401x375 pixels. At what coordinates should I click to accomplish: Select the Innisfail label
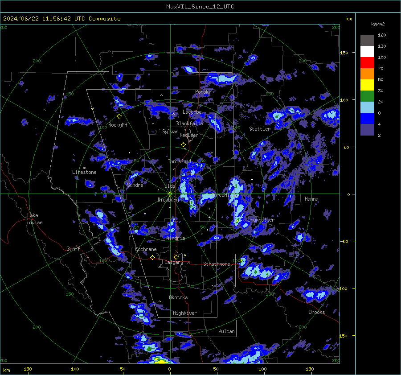click(180, 161)
